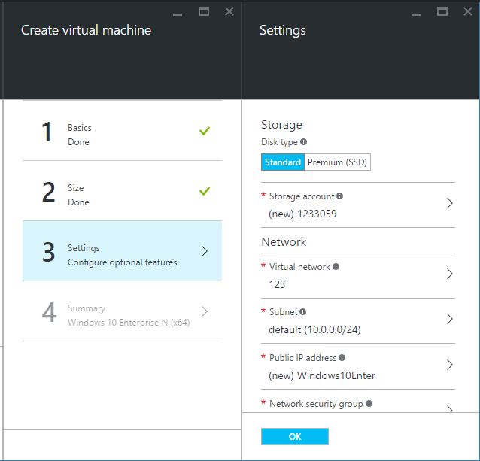
Task: Select Standard disk type
Action: click(283, 162)
